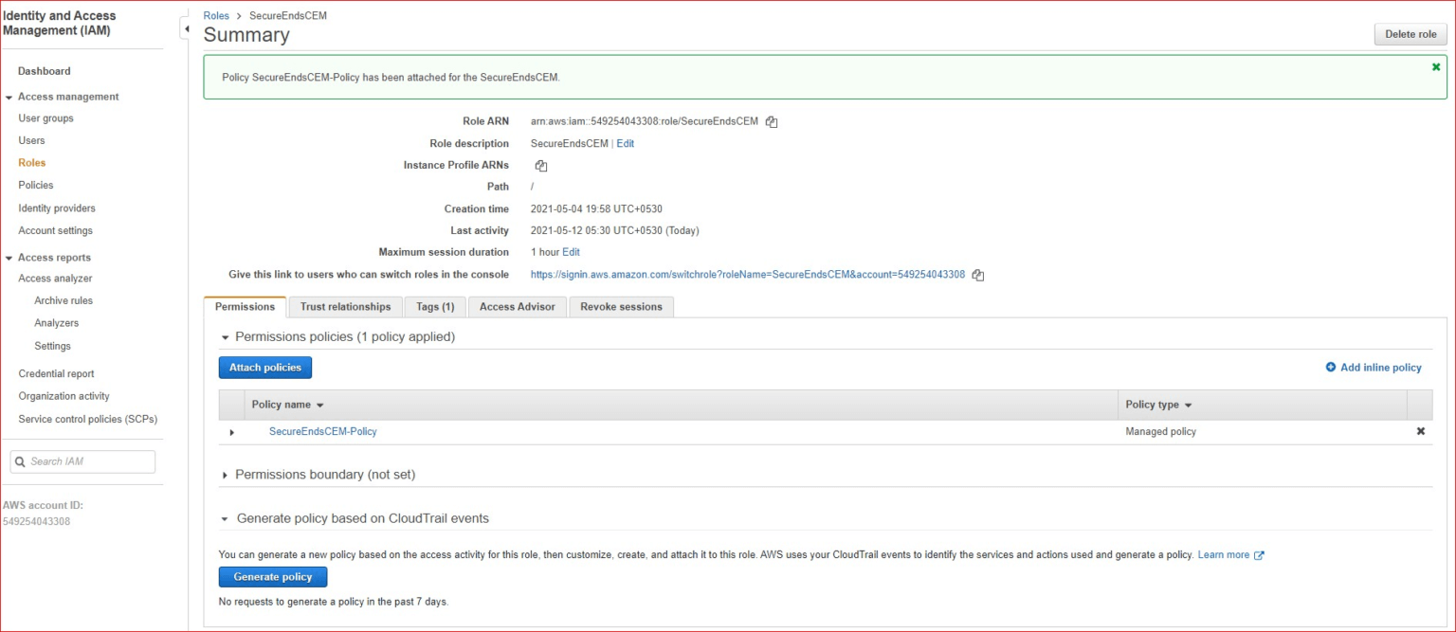Expand the SecureEndsCEM-Policy row details
Screen dimensions: 1456x632
(x=231, y=432)
